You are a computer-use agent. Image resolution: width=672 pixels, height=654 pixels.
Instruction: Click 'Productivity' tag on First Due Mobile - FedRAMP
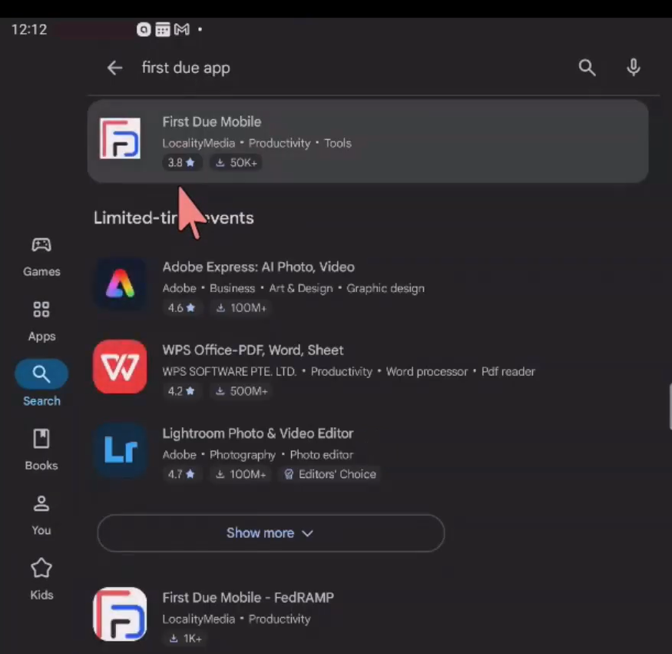pyautogui.click(x=280, y=619)
